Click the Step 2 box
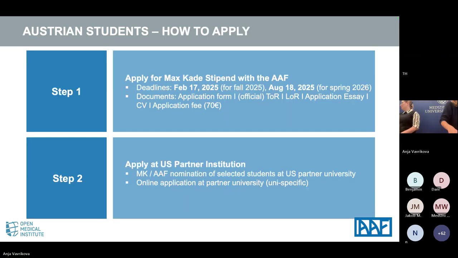Viewport: 458px width, 258px height. (x=67, y=178)
